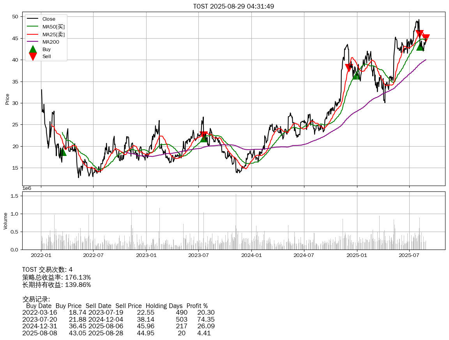Click the green Buy triangle in the legend

tap(33, 50)
